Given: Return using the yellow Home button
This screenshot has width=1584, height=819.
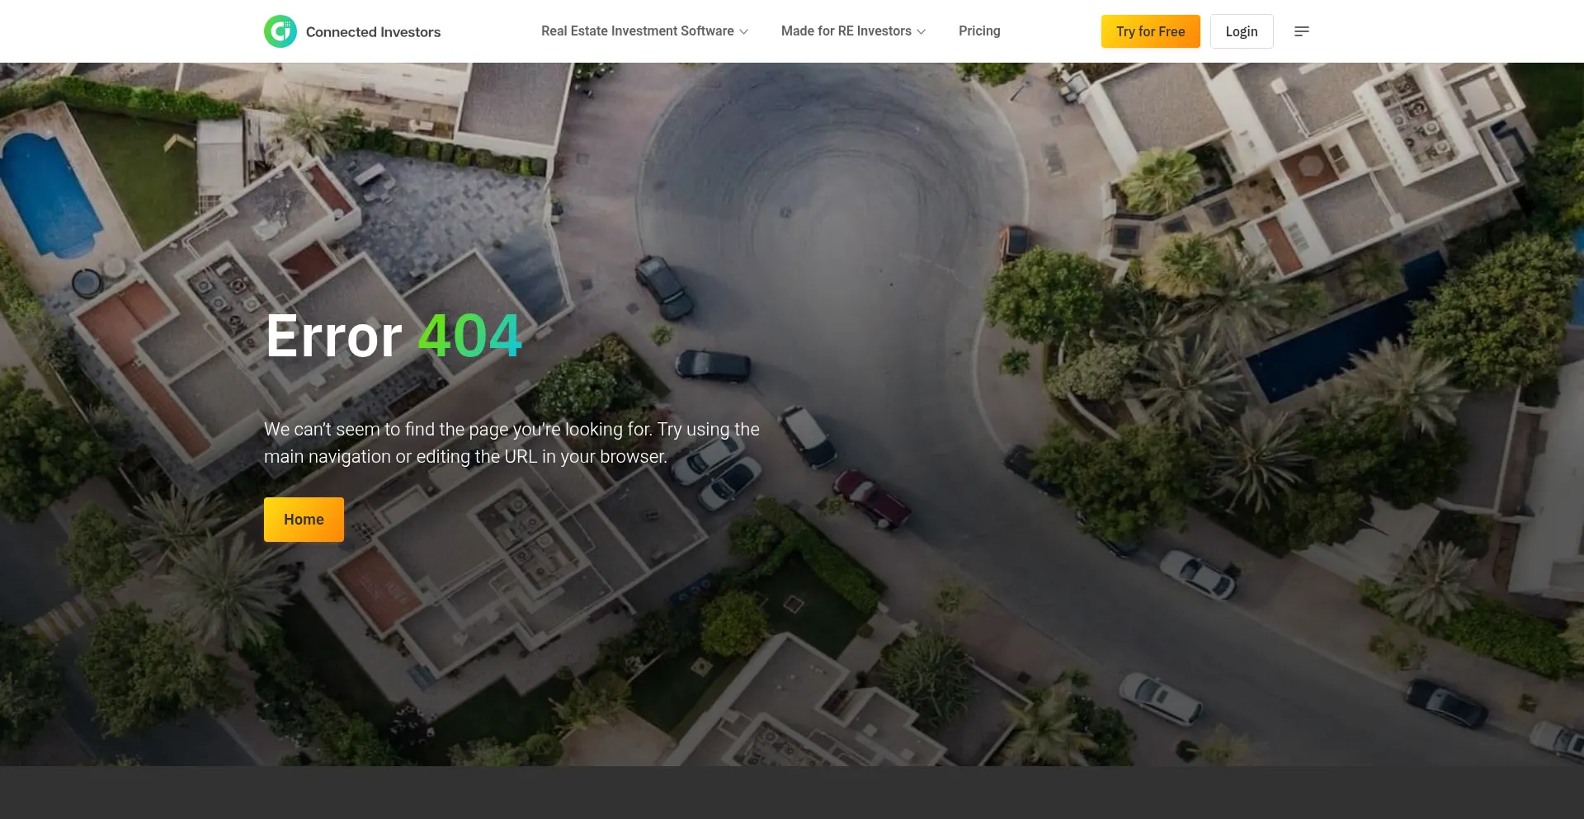Looking at the screenshot, I should click(x=304, y=520).
